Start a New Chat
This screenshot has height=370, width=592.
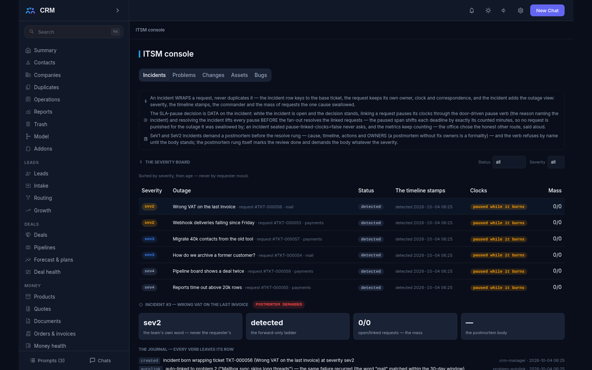[x=547, y=10]
